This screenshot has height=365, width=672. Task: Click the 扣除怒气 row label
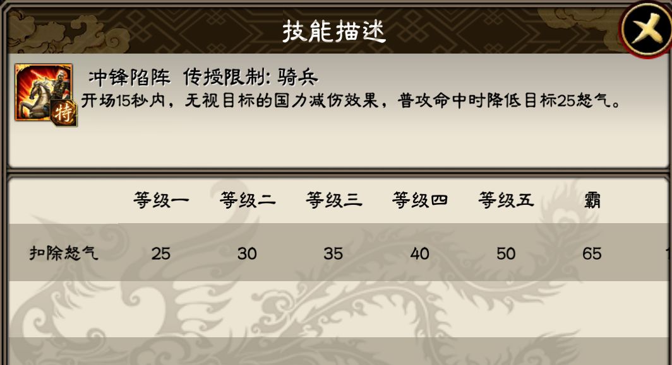coord(64,253)
